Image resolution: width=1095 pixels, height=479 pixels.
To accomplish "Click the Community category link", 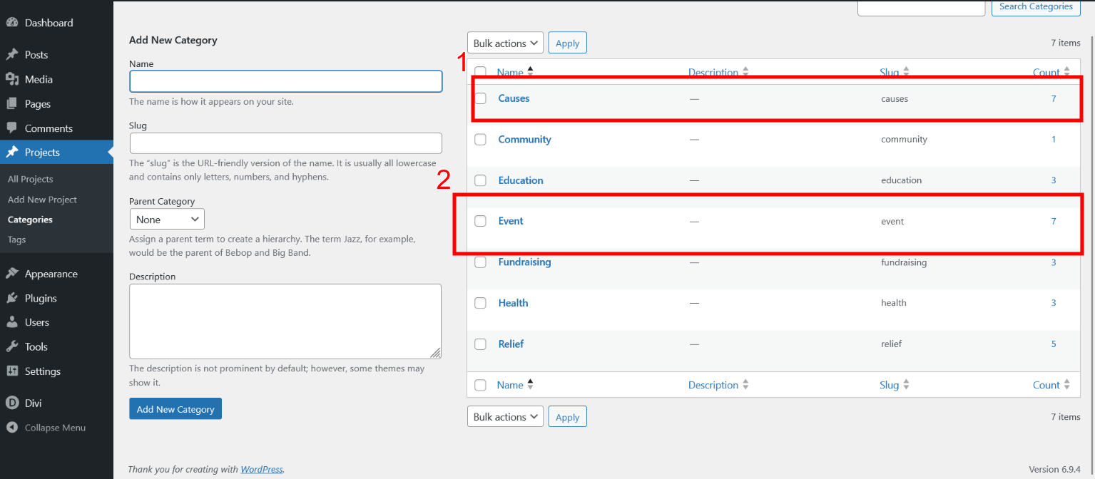I will (524, 140).
